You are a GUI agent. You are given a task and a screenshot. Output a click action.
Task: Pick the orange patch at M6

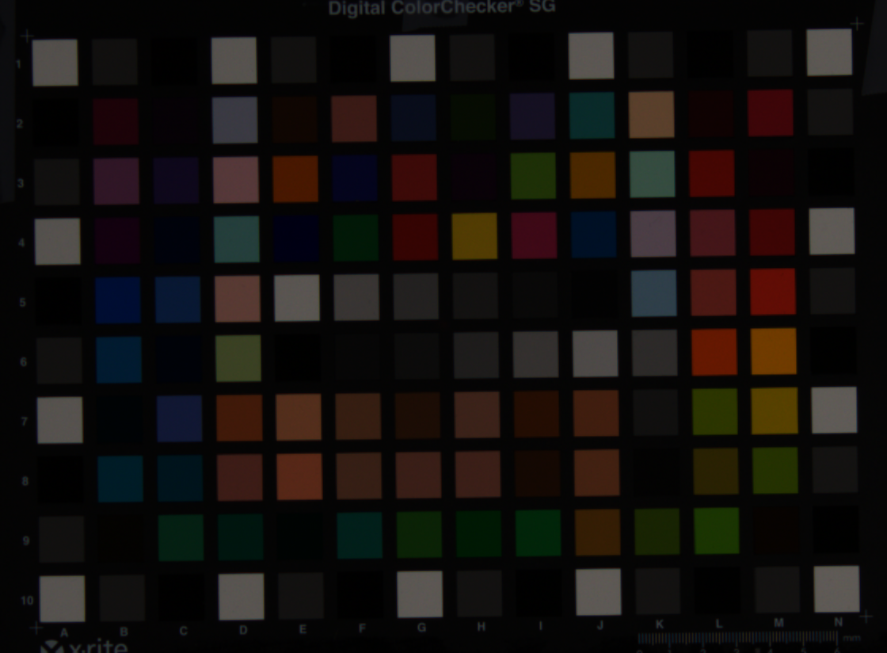click(x=774, y=351)
